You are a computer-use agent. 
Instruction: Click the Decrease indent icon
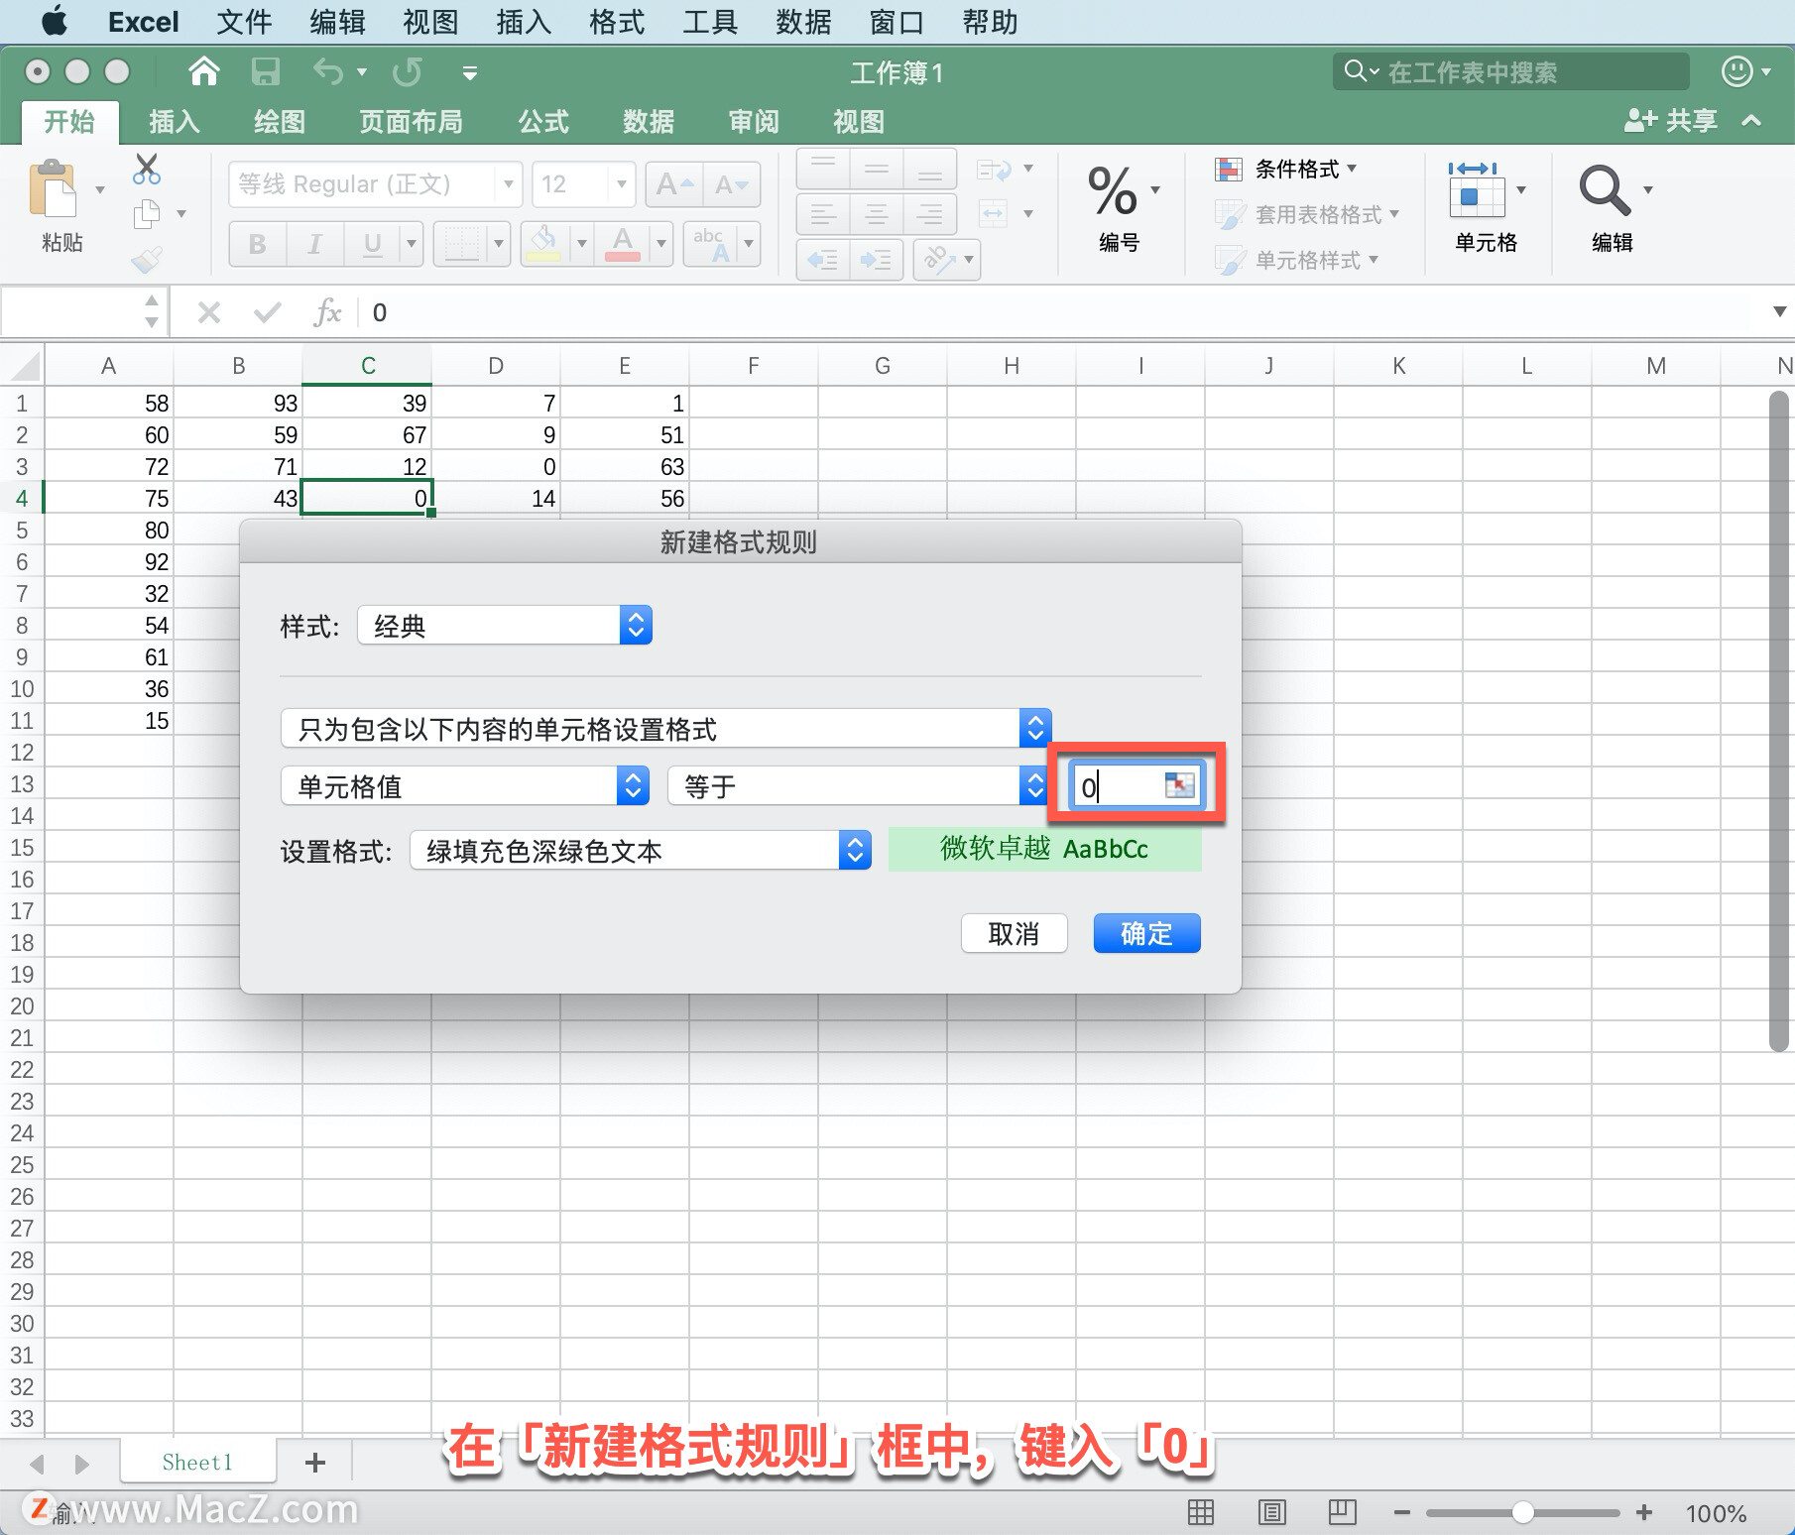click(823, 260)
